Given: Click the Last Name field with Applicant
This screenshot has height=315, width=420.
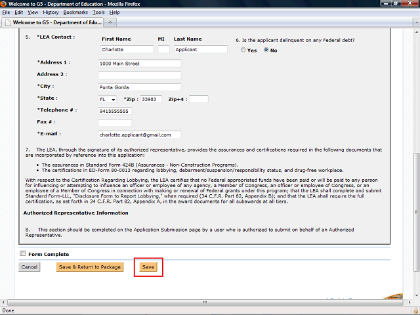Looking at the screenshot, I should coord(201,50).
